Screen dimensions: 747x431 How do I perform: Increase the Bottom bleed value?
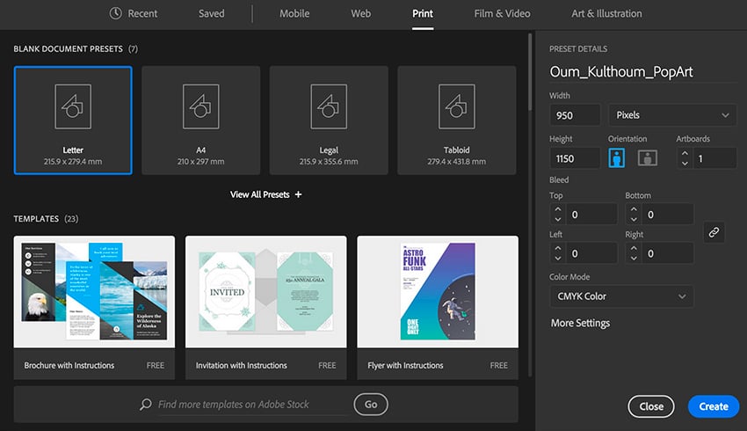tap(634, 209)
